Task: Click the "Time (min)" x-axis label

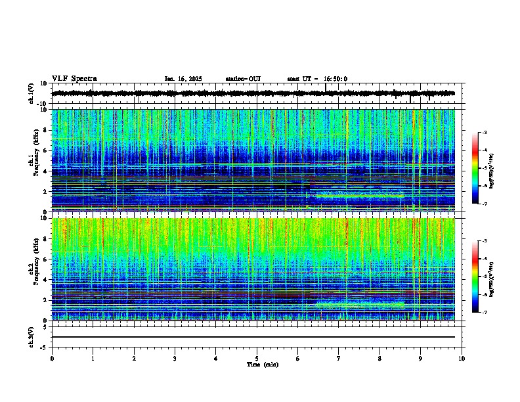Action: click(x=263, y=365)
